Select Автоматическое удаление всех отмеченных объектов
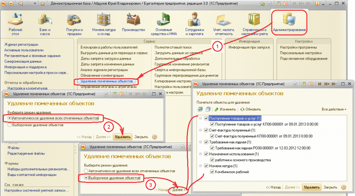 tap(9, 118)
